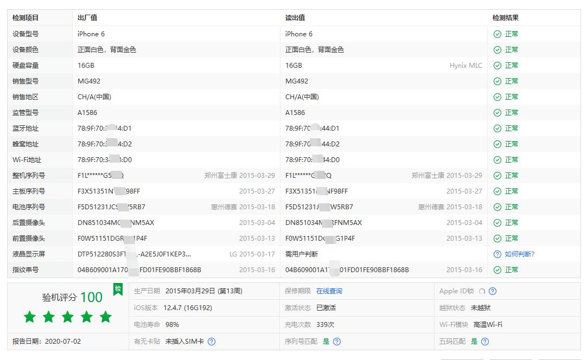Click the Apple ID锁 status circle
The height and width of the screenshot is (360, 587).
(x=482, y=291)
